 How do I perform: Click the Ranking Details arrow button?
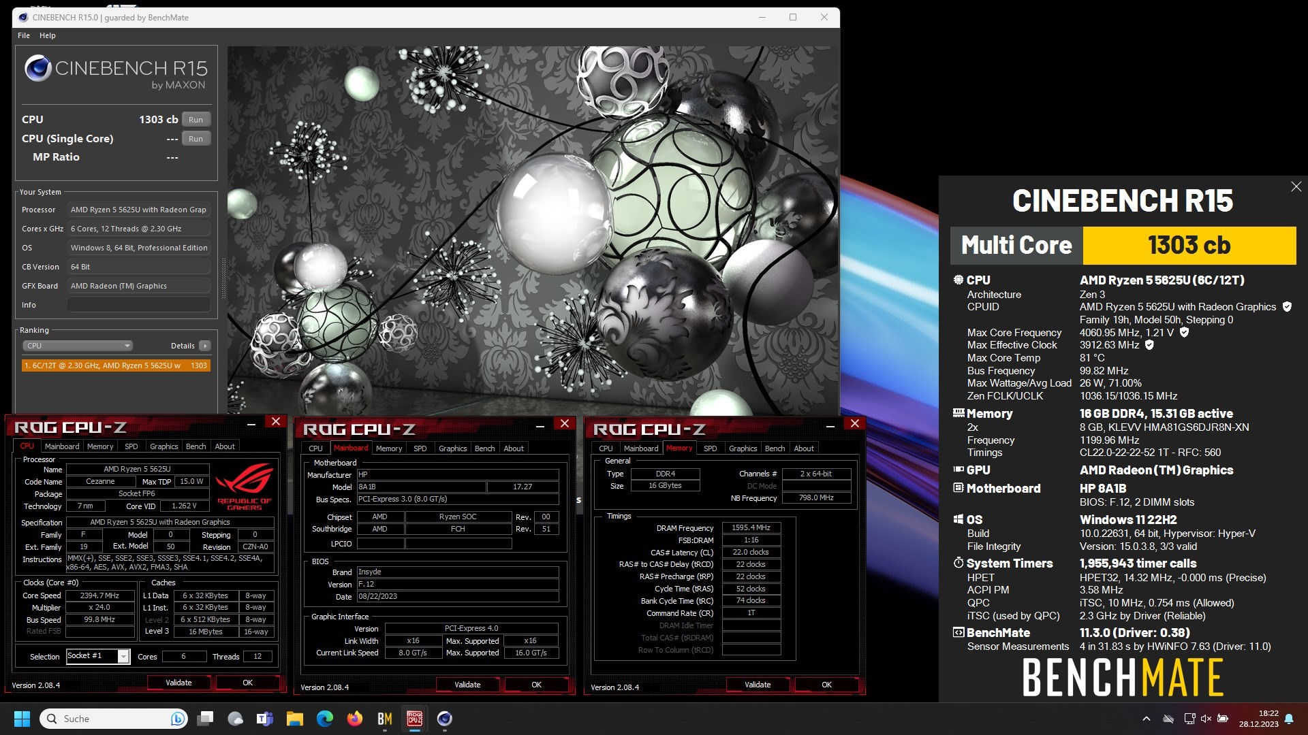point(204,346)
